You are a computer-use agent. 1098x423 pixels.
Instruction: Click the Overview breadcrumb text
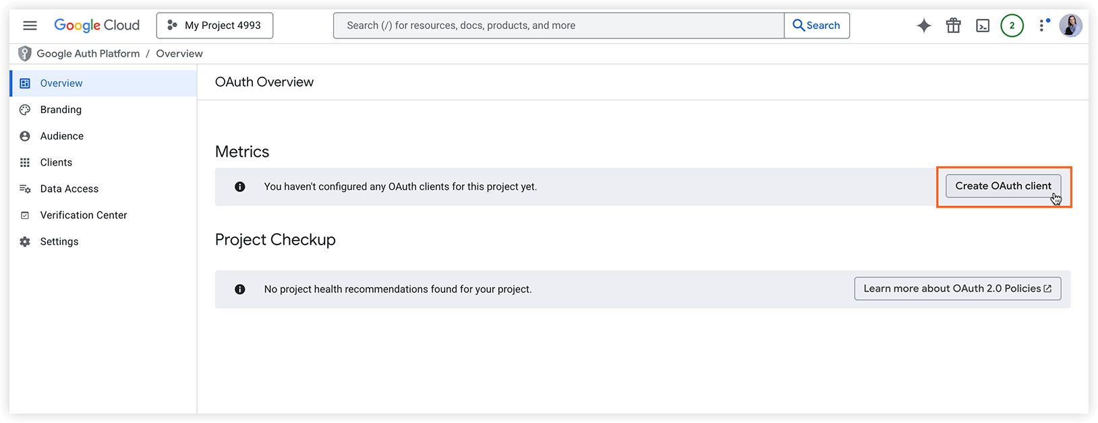pyautogui.click(x=179, y=54)
